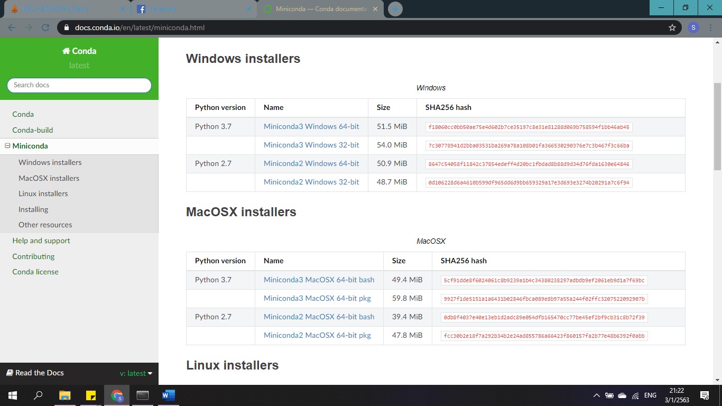This screenshot has width=722, height=406.
Task: Click the OneDrive cloud tray icon
Action: pyautogui.click(x=622, y=395)
